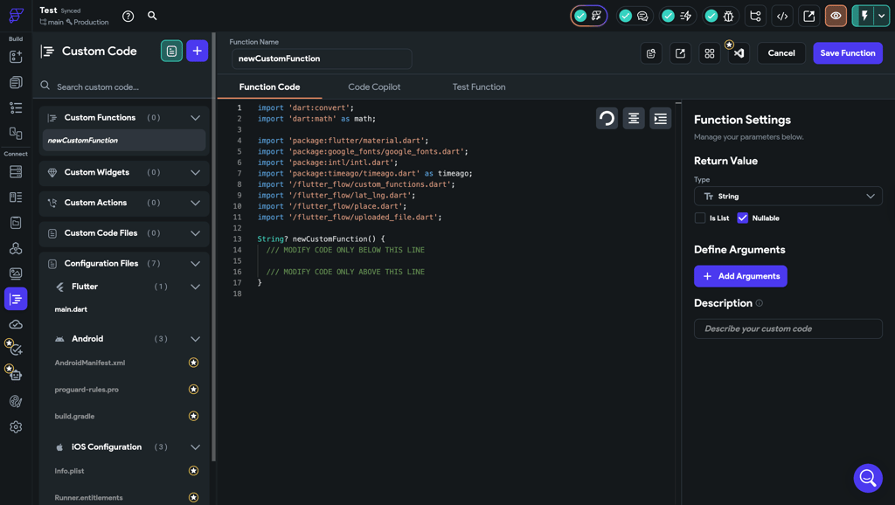Switch to the Code Copilot tab
Screen dimensions: 895x505
pyautogui.click(x=374, y=86)
